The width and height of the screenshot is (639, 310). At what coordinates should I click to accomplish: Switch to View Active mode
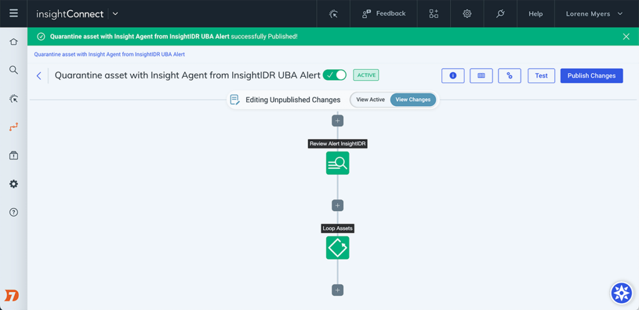coord(370,100)
